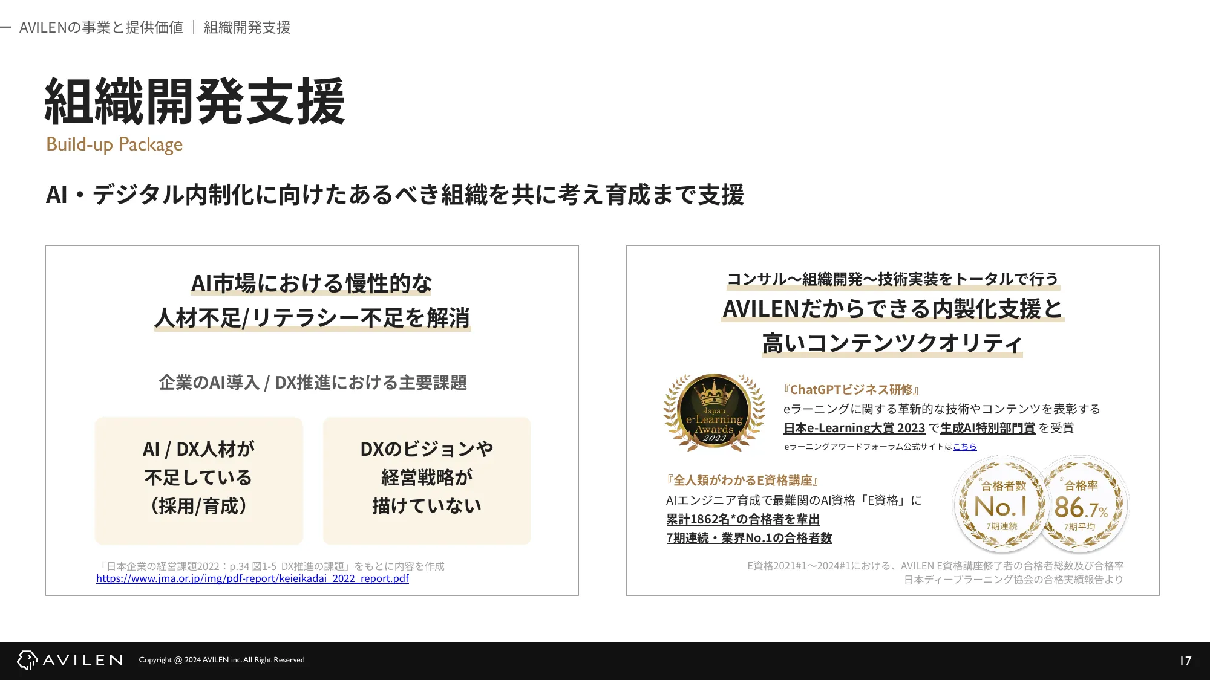
Task: Click the 合格者数 No.1 laurel badge
Action: (1002, 504)
